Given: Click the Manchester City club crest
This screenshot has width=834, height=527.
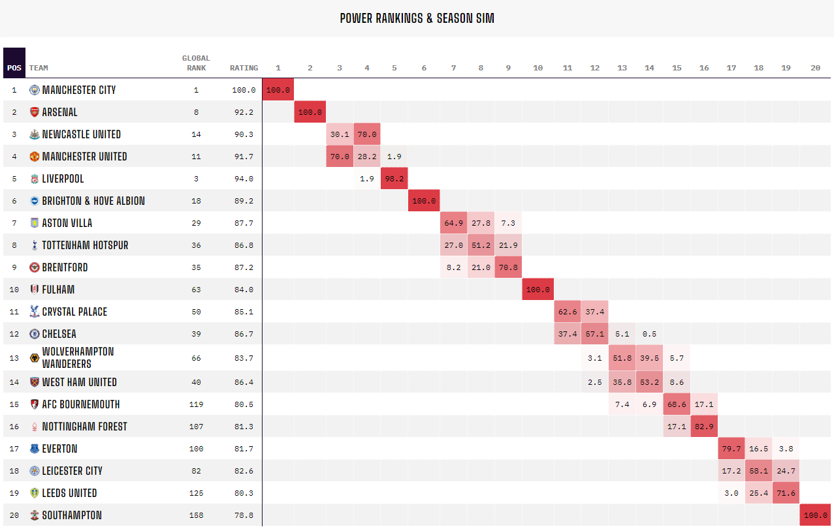Looking at the screenshot, I should coord(35,90).
